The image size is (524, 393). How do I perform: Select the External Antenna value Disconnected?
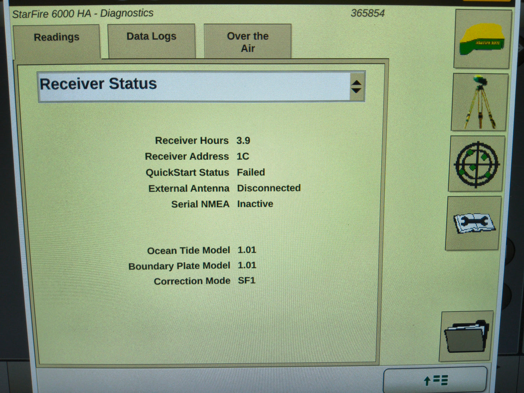click(x=269, y=188)
